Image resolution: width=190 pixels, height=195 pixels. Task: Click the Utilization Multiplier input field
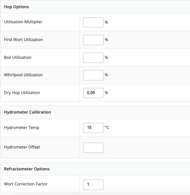pyautogui.click(x=93, y=22)
